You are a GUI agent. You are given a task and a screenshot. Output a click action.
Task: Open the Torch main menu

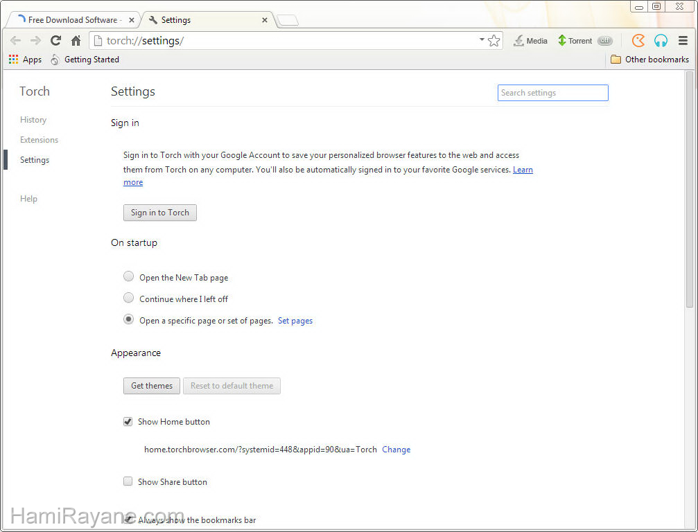click(683, 40)
